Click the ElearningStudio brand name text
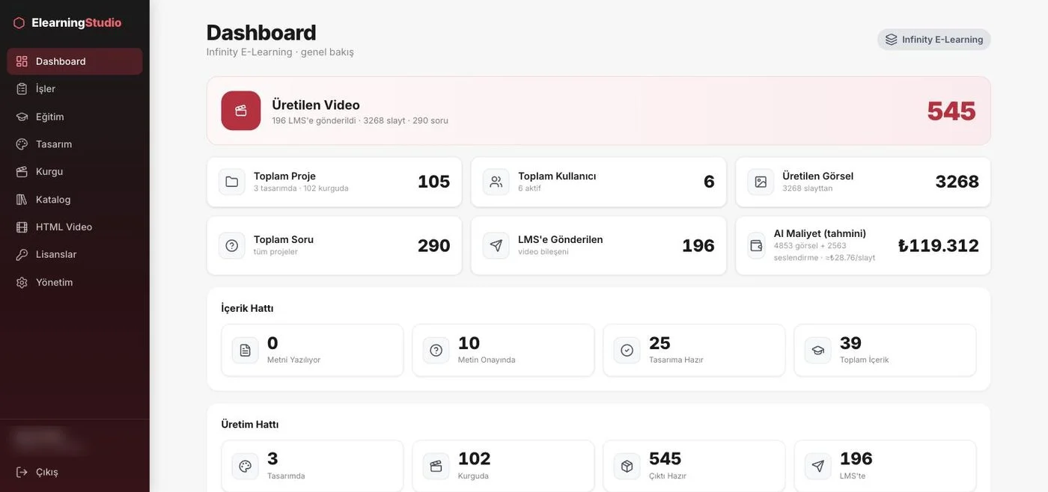The width and height of the screenshot is (1048, 492). [76, 23]
